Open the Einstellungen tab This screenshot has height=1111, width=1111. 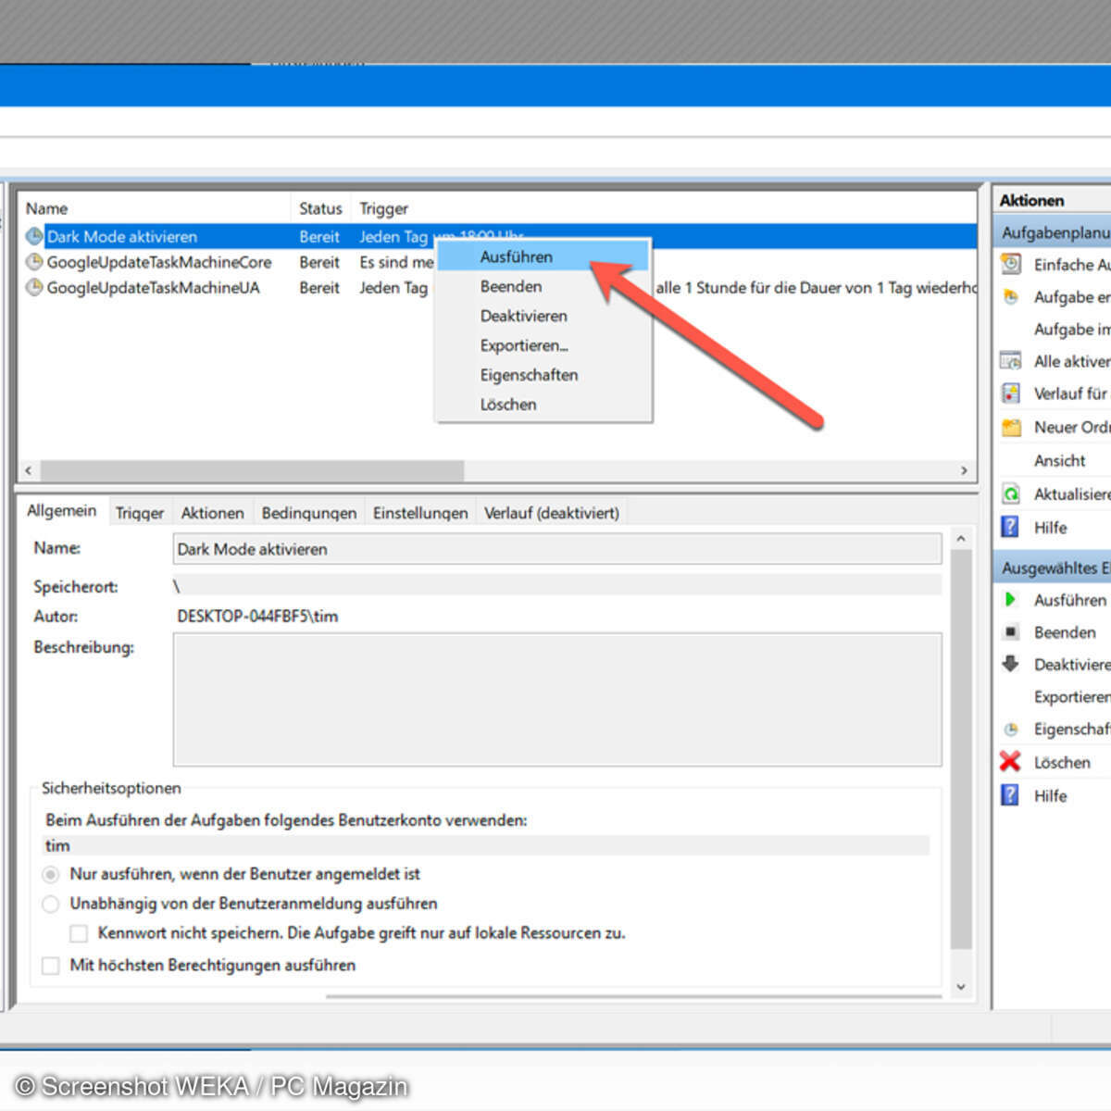click(420, 513)
